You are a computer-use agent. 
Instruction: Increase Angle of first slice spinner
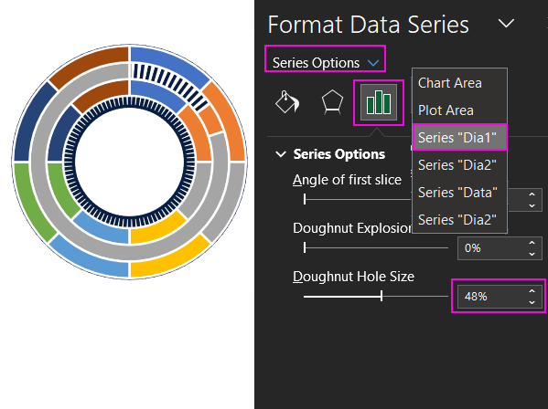pyautogui.click(x=532, y=194)
